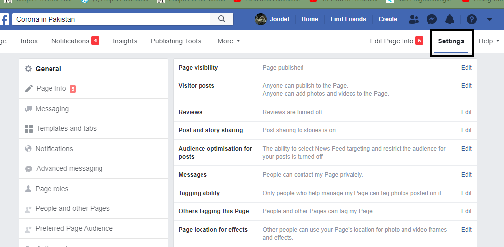Edit Audience optimisation for posts setting
Screen dimensions: 504x247
coord(467,149)
